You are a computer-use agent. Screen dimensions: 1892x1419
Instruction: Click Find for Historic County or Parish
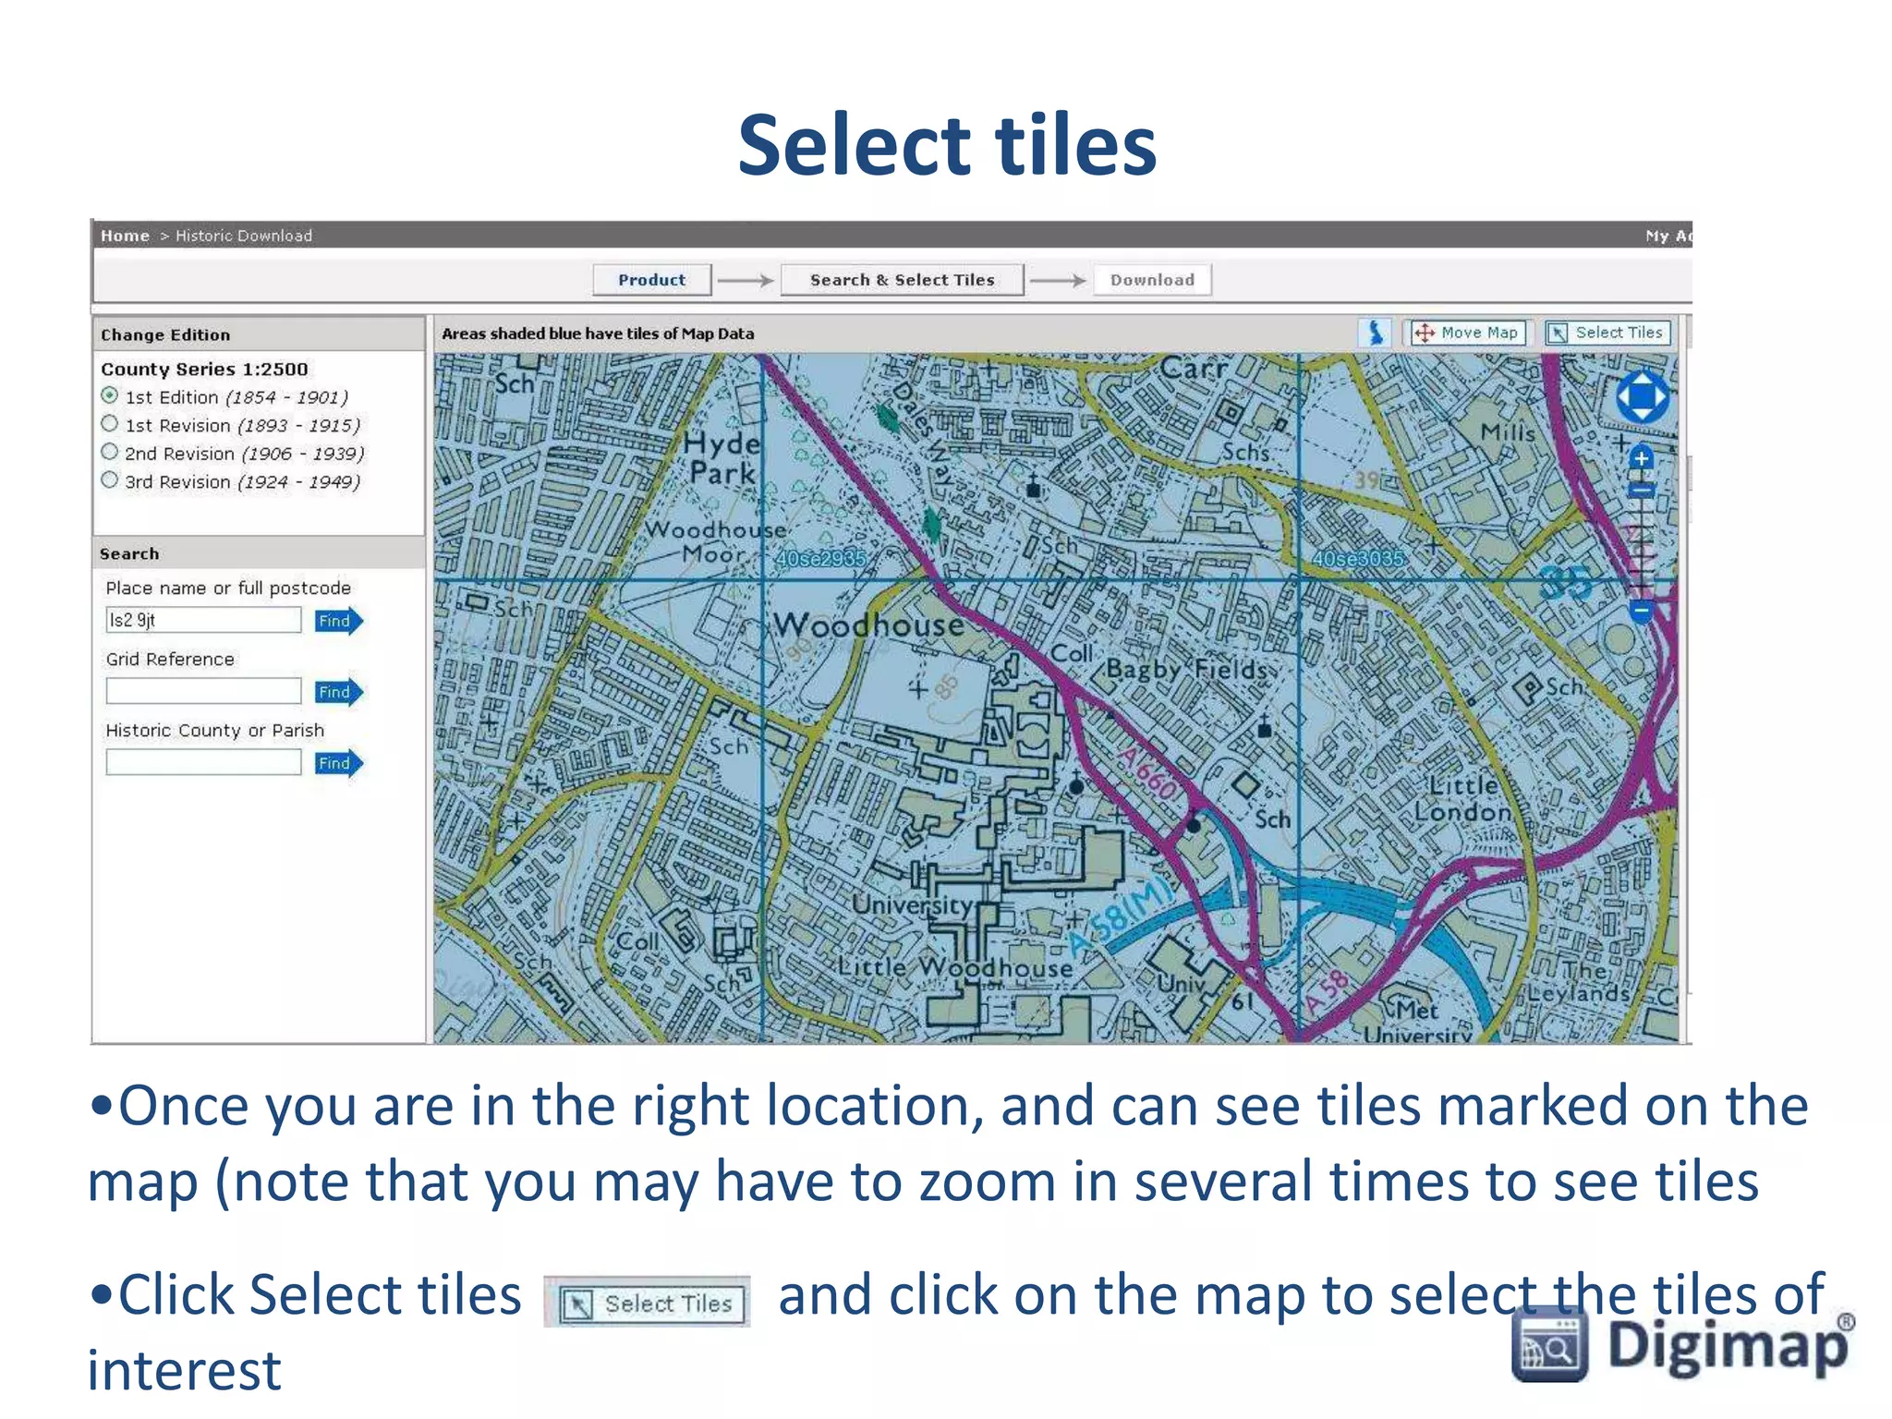(337, 763)
